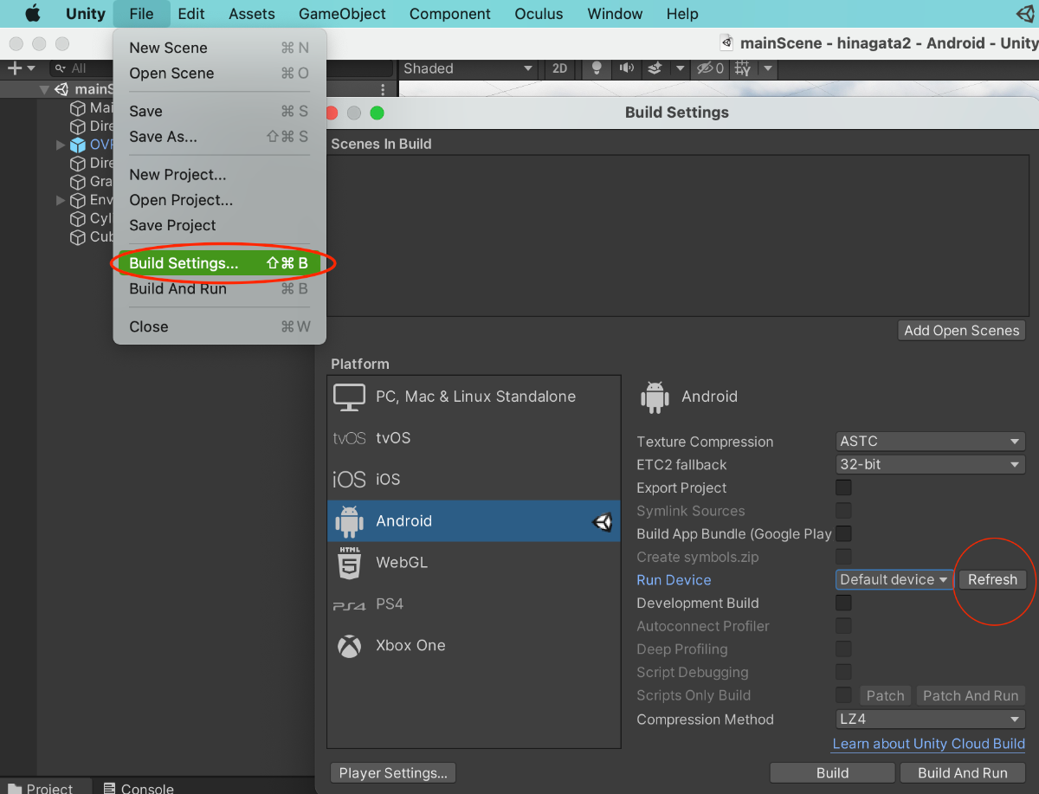Choose New Scene from File menu
1039x794 pixels.
point(219,48)
